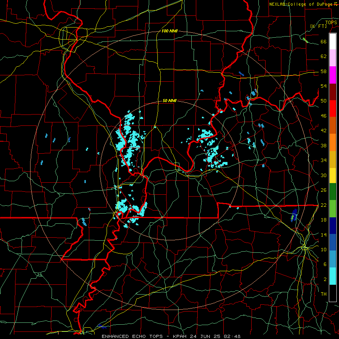This screenshot has height=339, width=339.
Task: Click the 100 NMI range ring label
Action: click(x=169, y=31)
